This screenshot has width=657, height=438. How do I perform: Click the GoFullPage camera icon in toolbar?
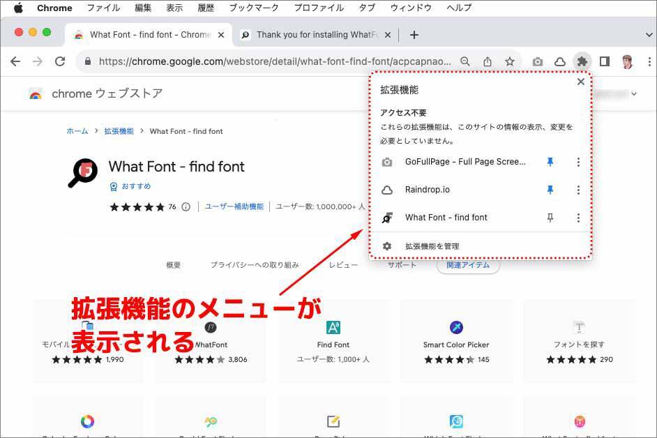click(x=537, y=61)
